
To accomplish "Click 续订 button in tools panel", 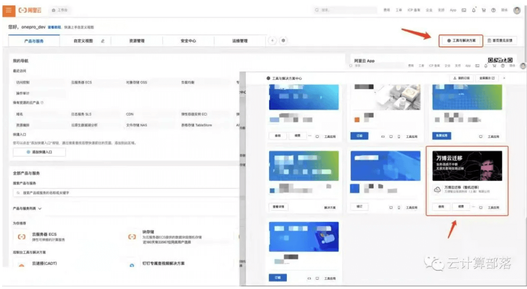I will click(x=359, y=207).
